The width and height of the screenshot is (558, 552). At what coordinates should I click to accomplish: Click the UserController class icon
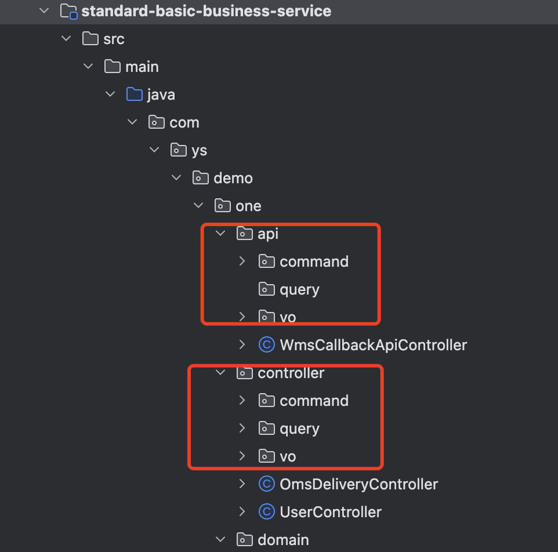pos(267,511)
